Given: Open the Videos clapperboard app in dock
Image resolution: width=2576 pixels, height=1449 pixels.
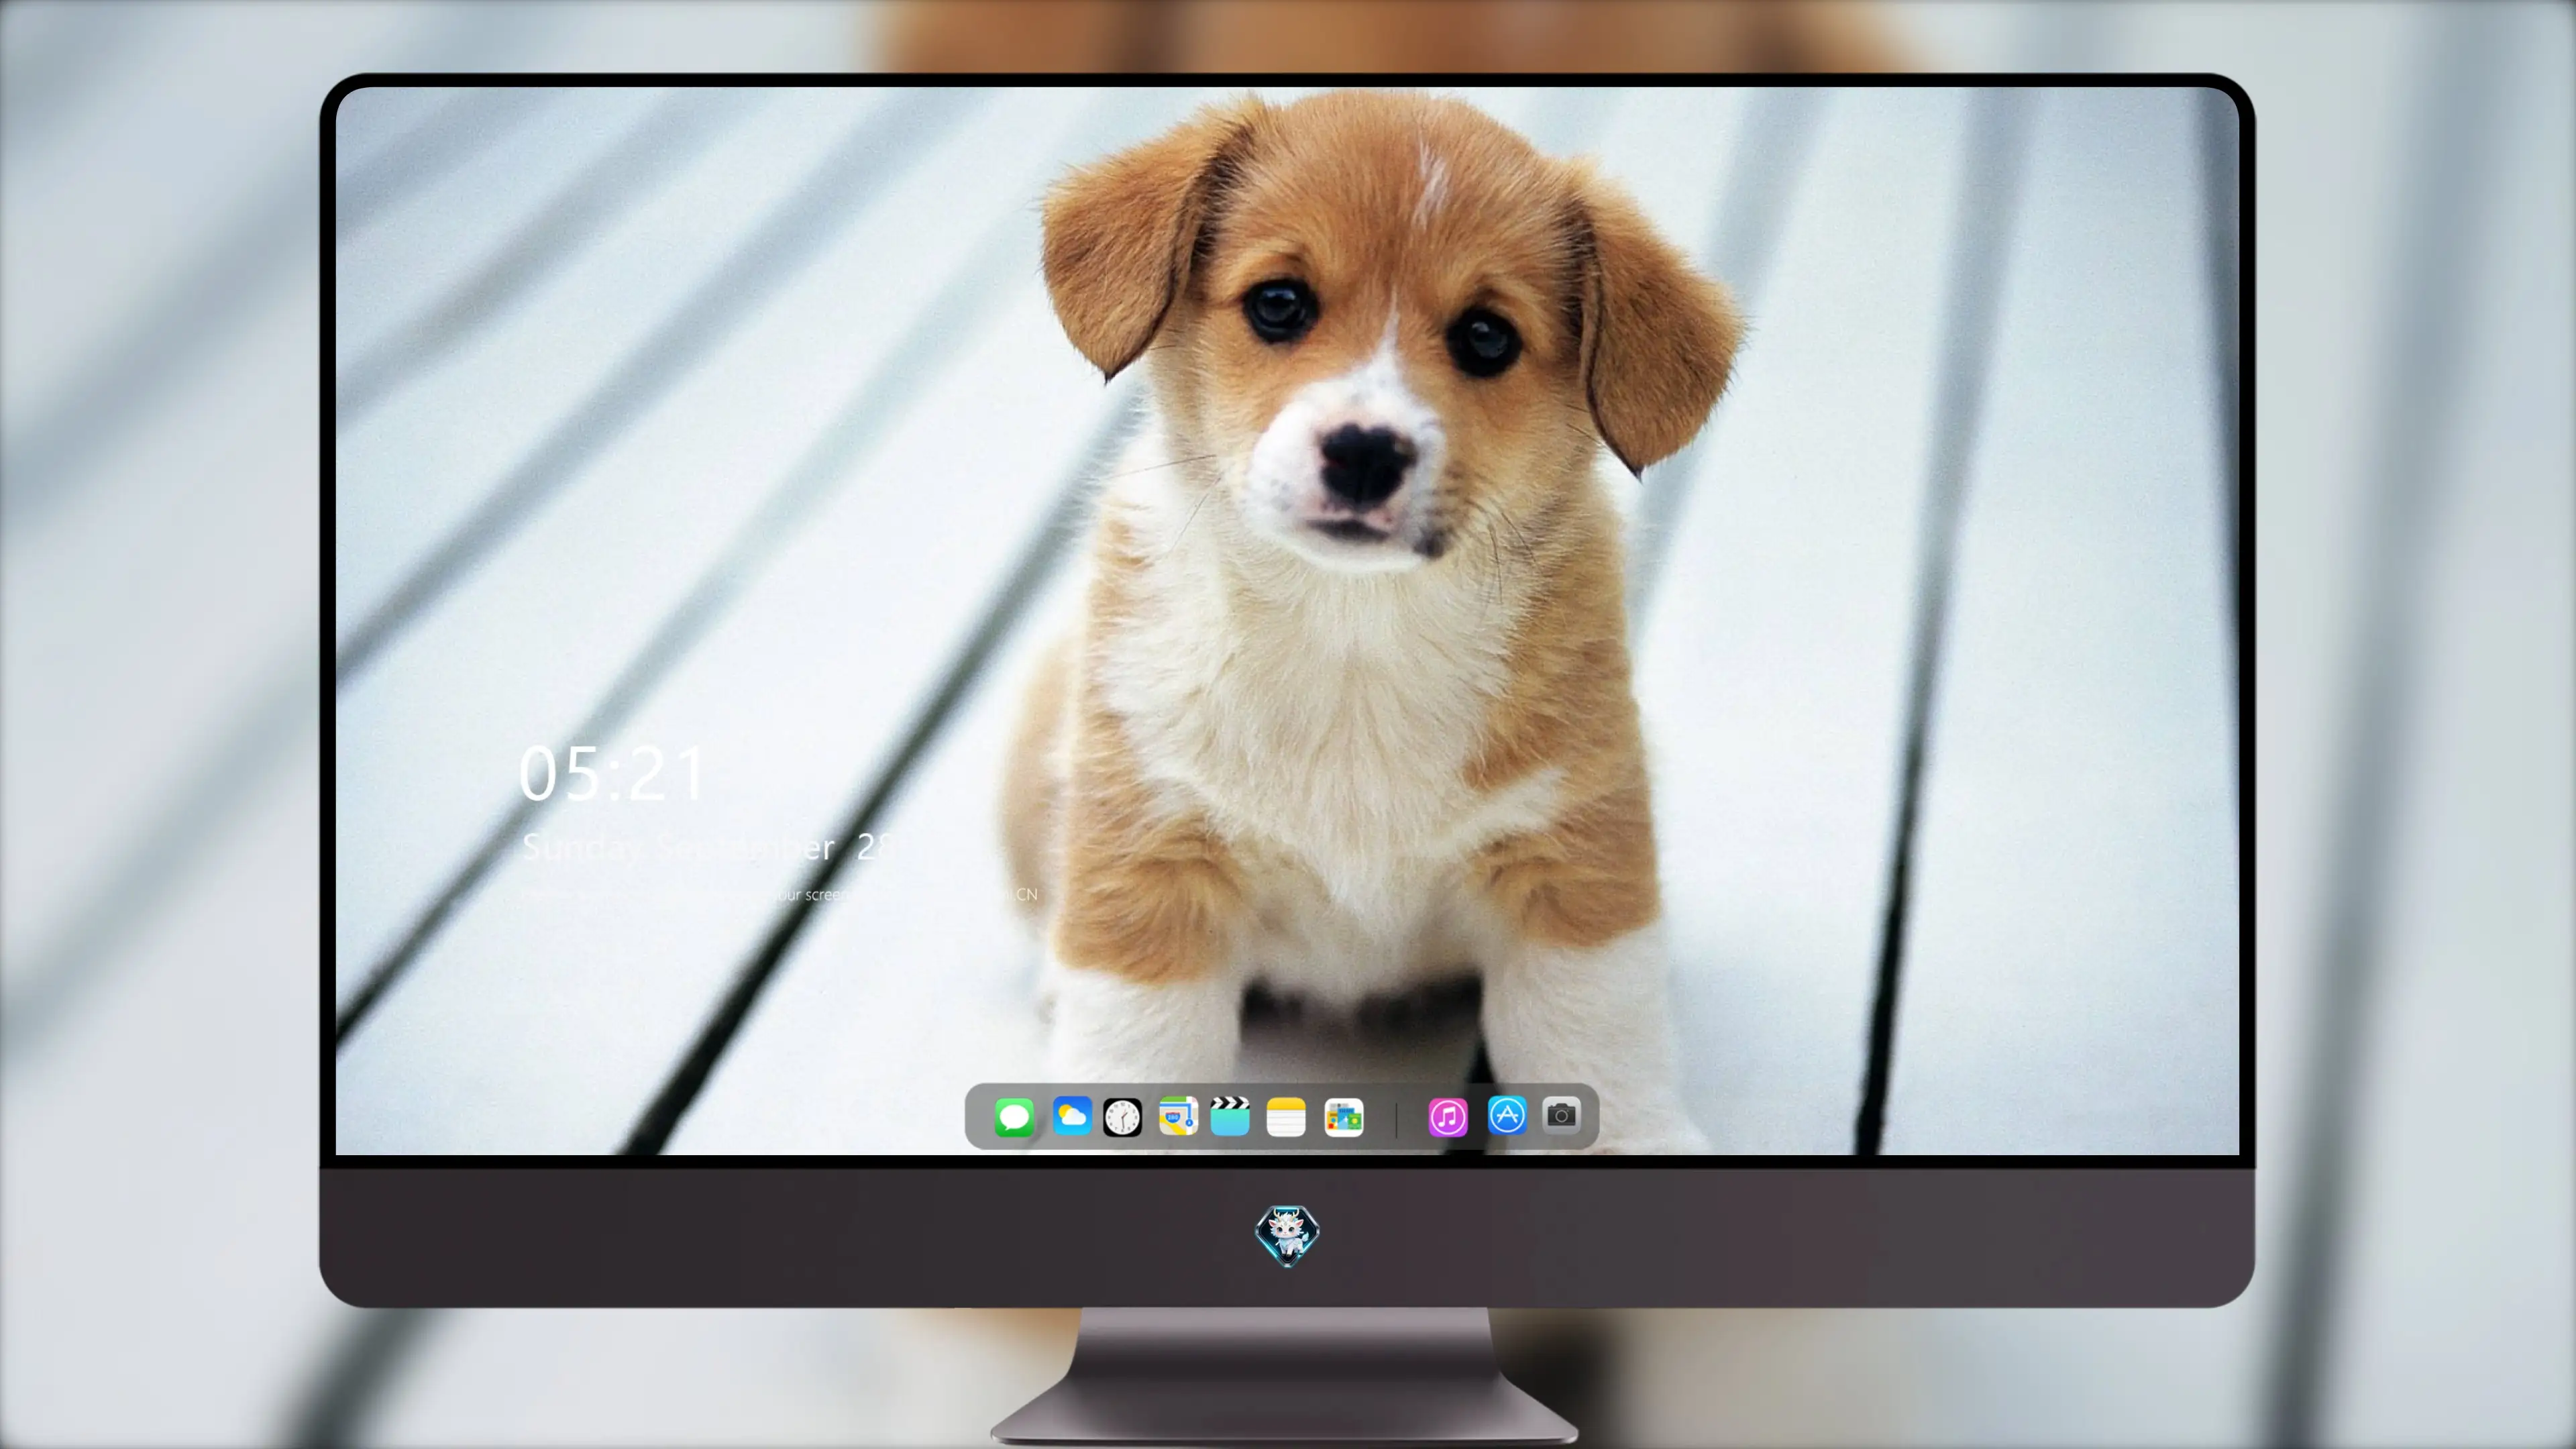Looking at the screenshot, I should point(1230,1116).
